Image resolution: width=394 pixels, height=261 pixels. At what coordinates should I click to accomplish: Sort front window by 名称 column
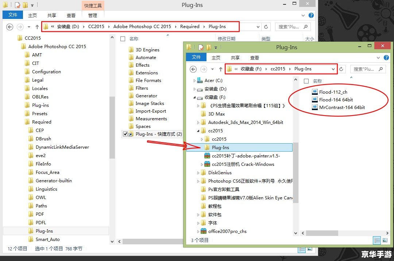click(x=317, y=81)
